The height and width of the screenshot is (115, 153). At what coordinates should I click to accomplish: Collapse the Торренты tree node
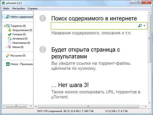[x=5, y=26]
